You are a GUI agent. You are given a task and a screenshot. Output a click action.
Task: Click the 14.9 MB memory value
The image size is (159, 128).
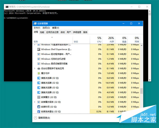tap(110, 83)
